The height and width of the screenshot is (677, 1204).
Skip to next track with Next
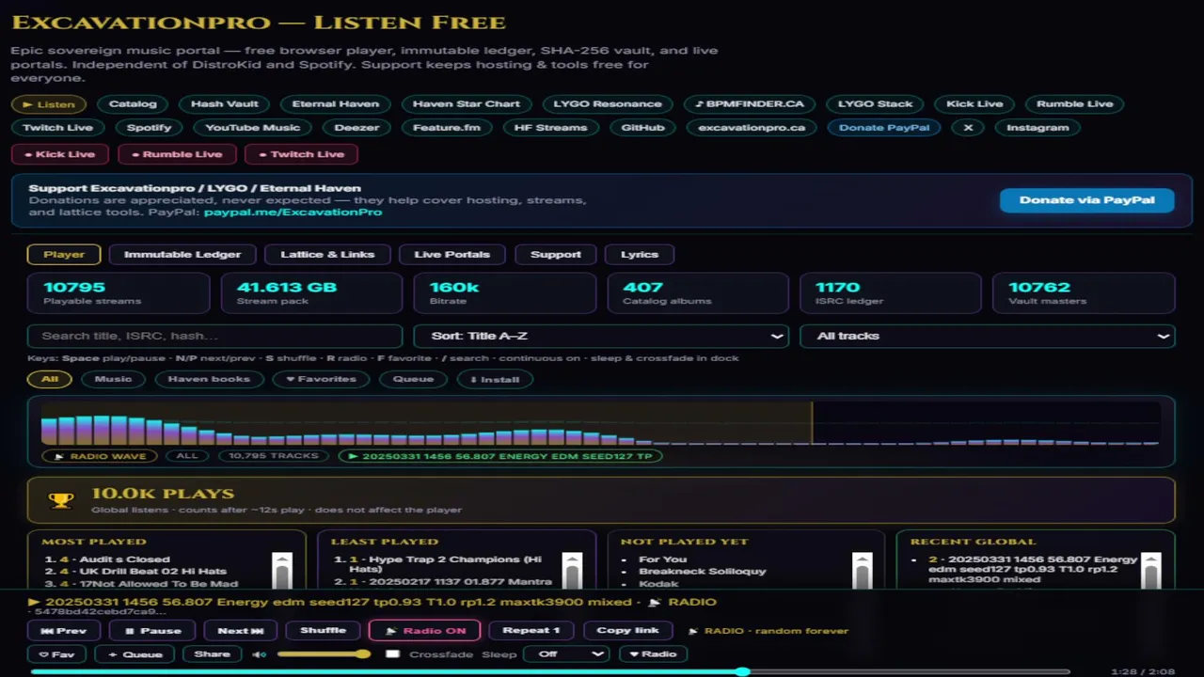click(240, 631)
